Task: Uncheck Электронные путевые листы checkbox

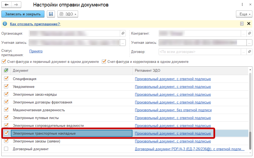Action: 6,117
